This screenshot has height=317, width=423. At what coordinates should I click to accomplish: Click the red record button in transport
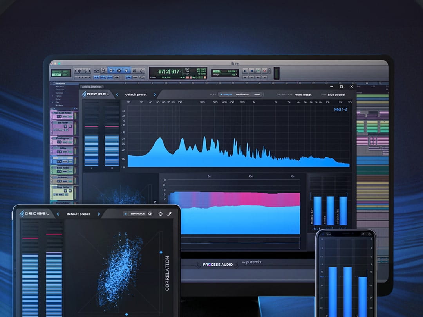pos(265,71)
